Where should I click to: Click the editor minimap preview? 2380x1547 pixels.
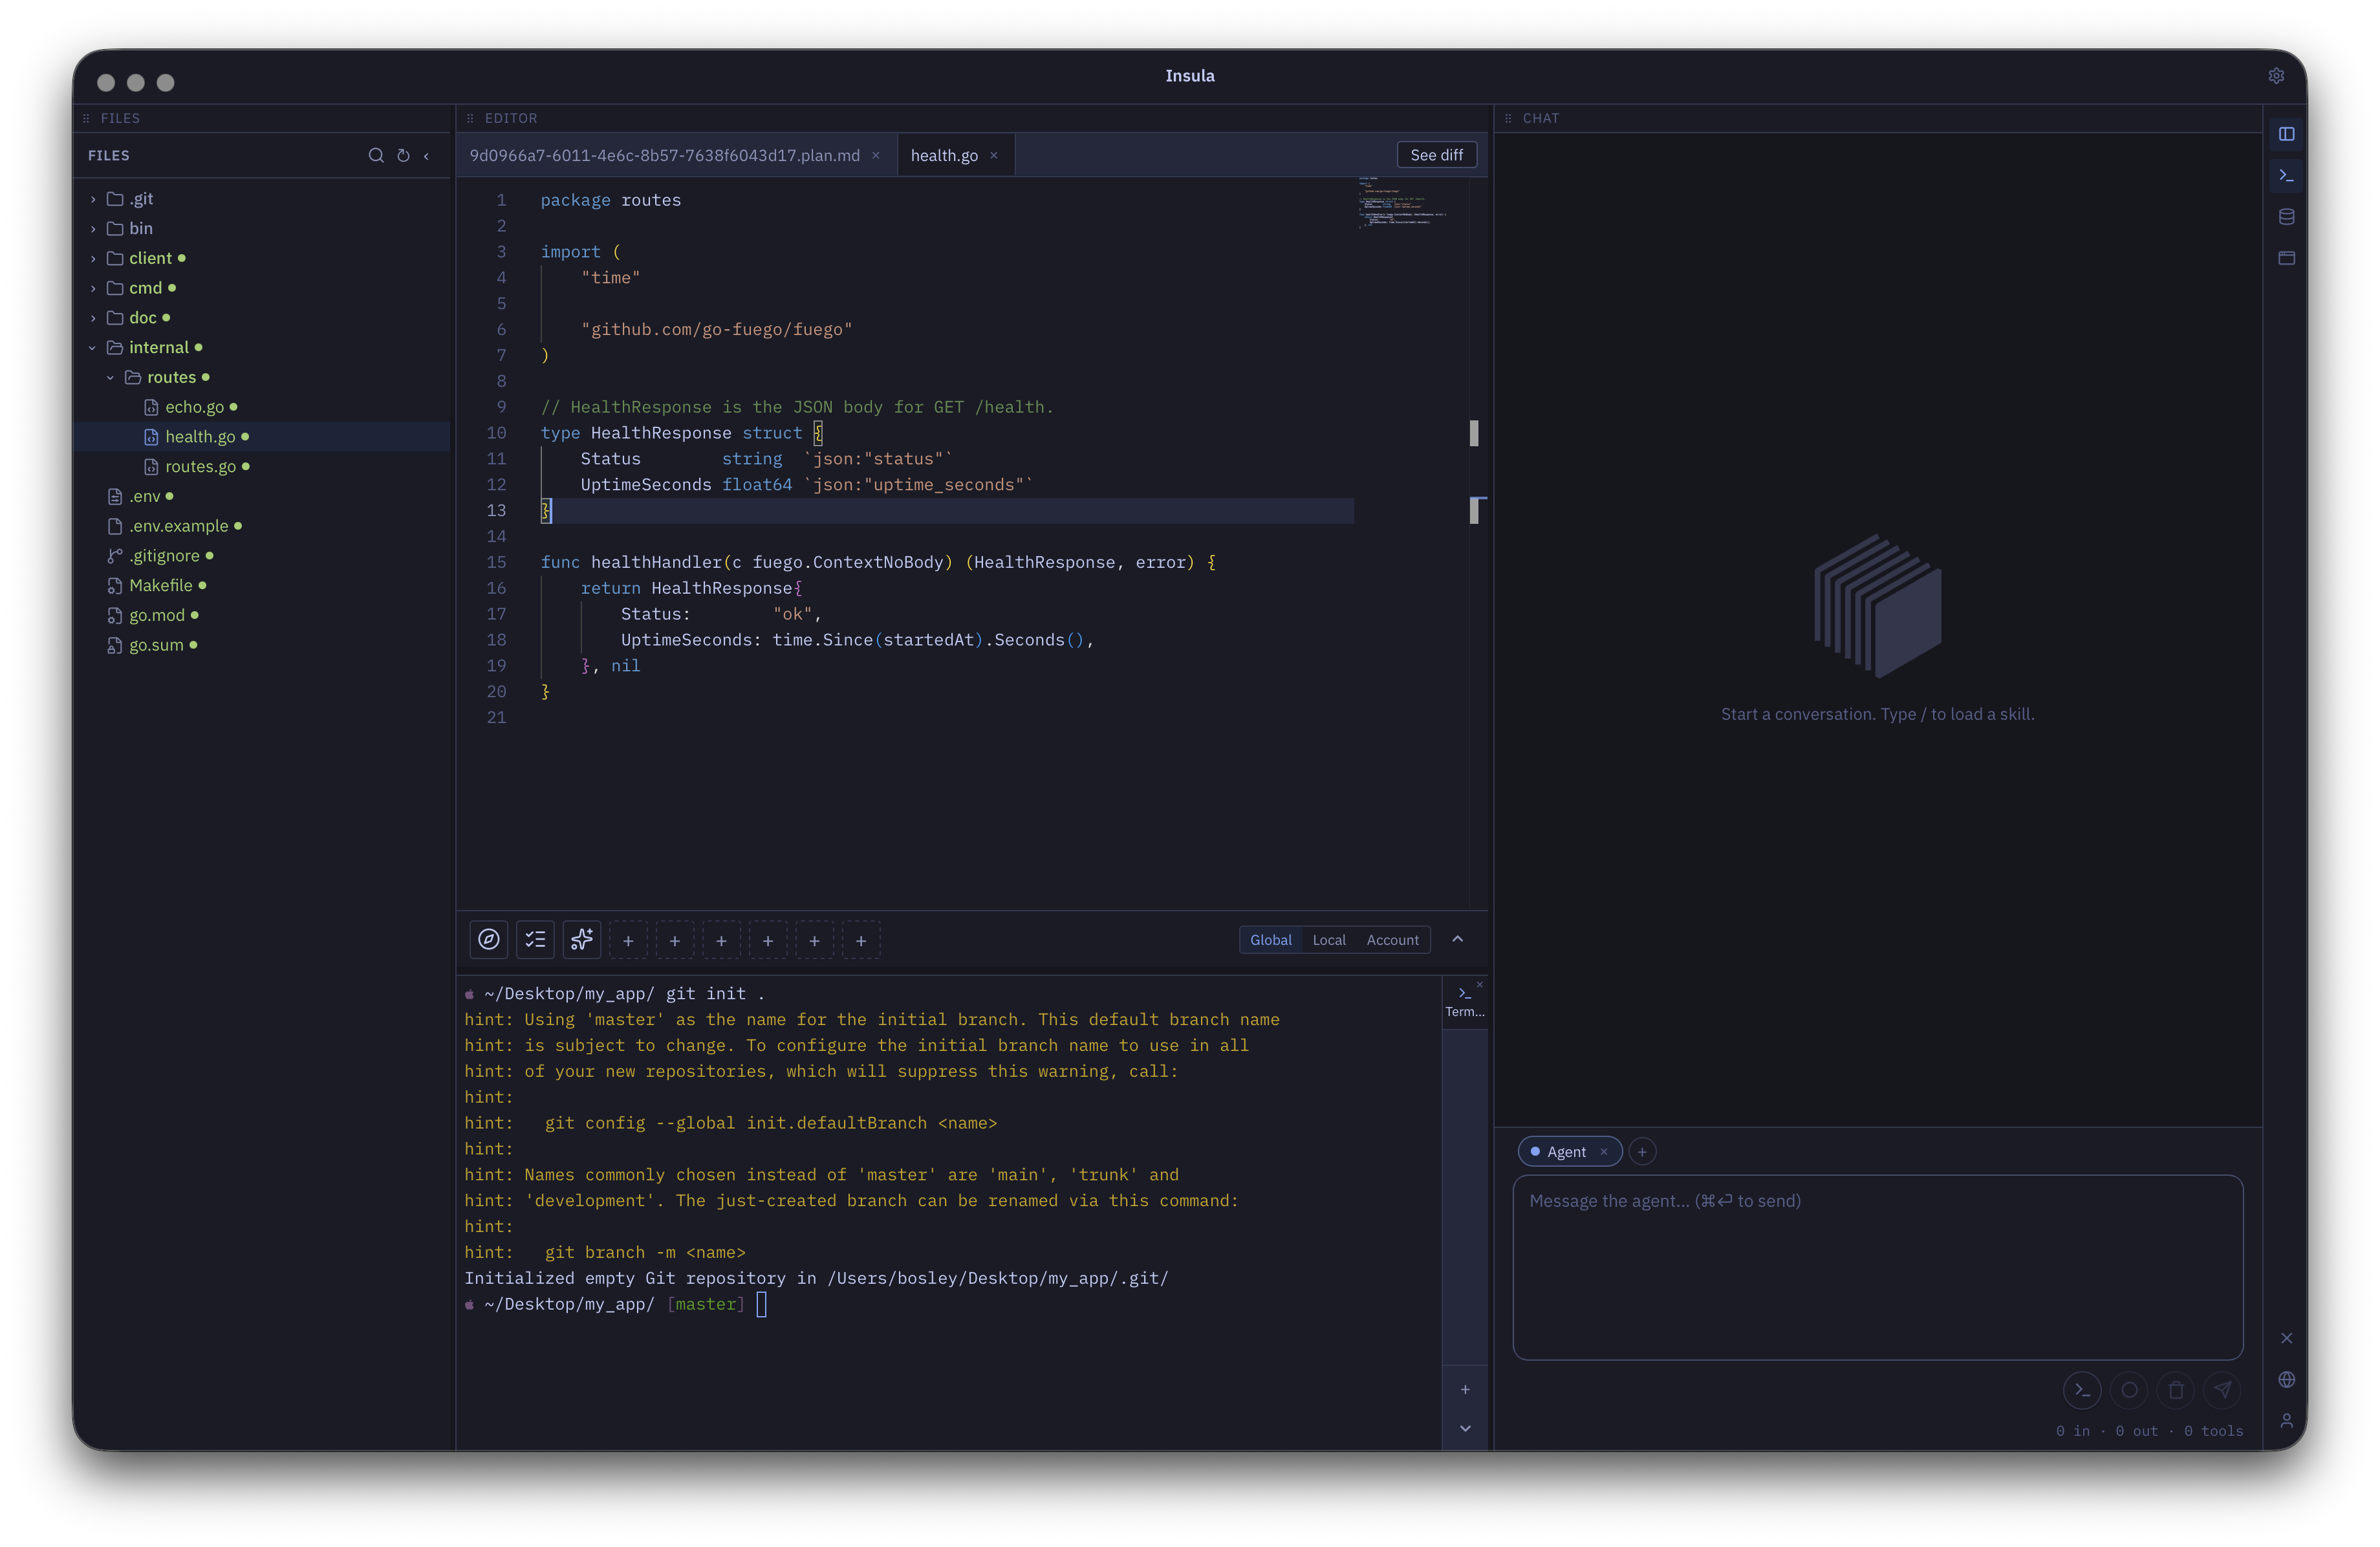point(1404,202)
